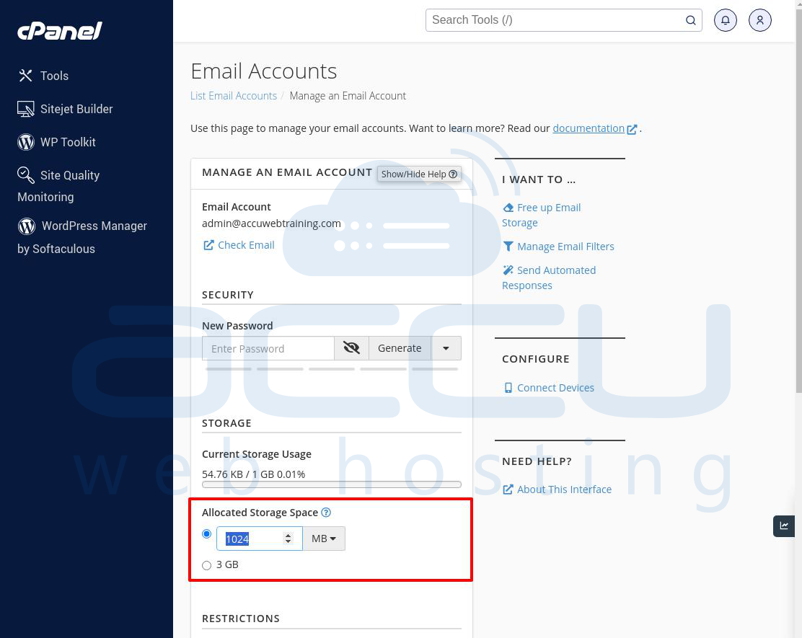This screenshot has width=802, height=638.
Task: Choose the 3 GB storage option
Action: [206, 565]
